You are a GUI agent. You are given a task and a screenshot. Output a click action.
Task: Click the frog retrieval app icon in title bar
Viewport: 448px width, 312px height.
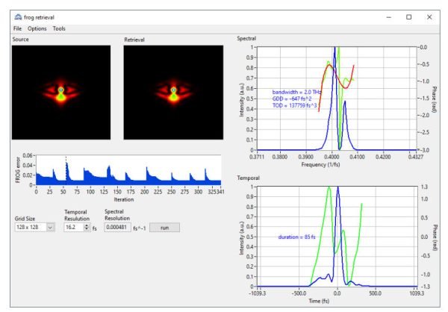18,17
